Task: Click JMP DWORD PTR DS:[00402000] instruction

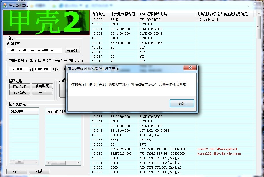Action: pos(163,154)
